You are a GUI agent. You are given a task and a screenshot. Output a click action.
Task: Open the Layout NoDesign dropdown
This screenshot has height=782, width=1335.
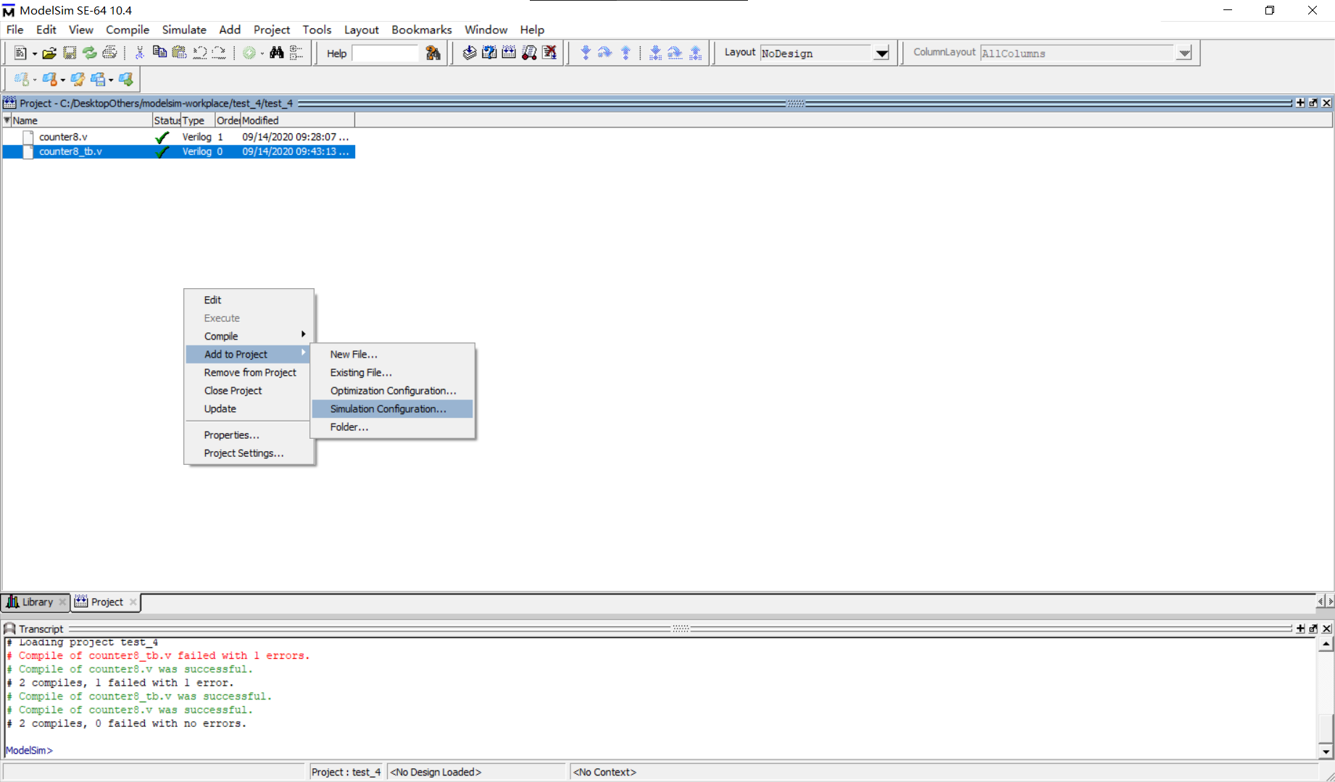pos(881,54)
